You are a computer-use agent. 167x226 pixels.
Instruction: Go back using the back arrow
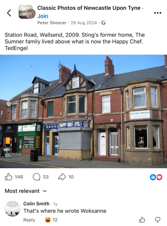point(9,13)
